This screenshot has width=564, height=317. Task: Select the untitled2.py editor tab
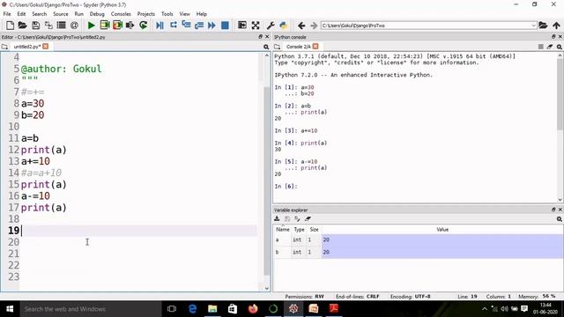coord(26,47)
